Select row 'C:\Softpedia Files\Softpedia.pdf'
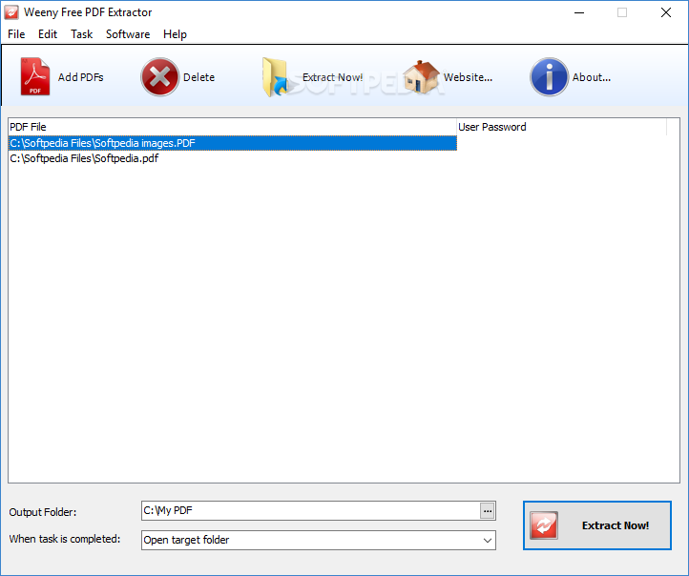 click(x=233, y=158)
